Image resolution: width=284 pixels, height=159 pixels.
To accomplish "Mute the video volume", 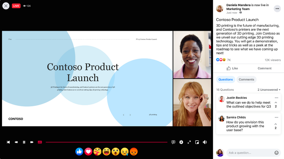I will [205, 142].
